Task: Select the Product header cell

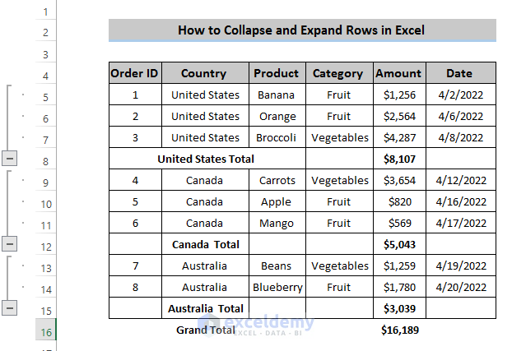Action: click(x=277, y=73)
